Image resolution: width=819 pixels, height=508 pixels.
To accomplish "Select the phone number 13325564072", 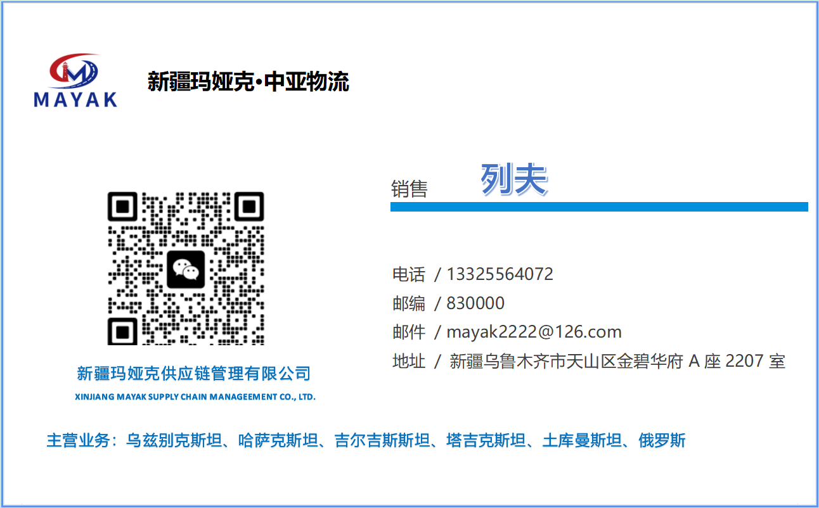I will (x=500, y=274).
